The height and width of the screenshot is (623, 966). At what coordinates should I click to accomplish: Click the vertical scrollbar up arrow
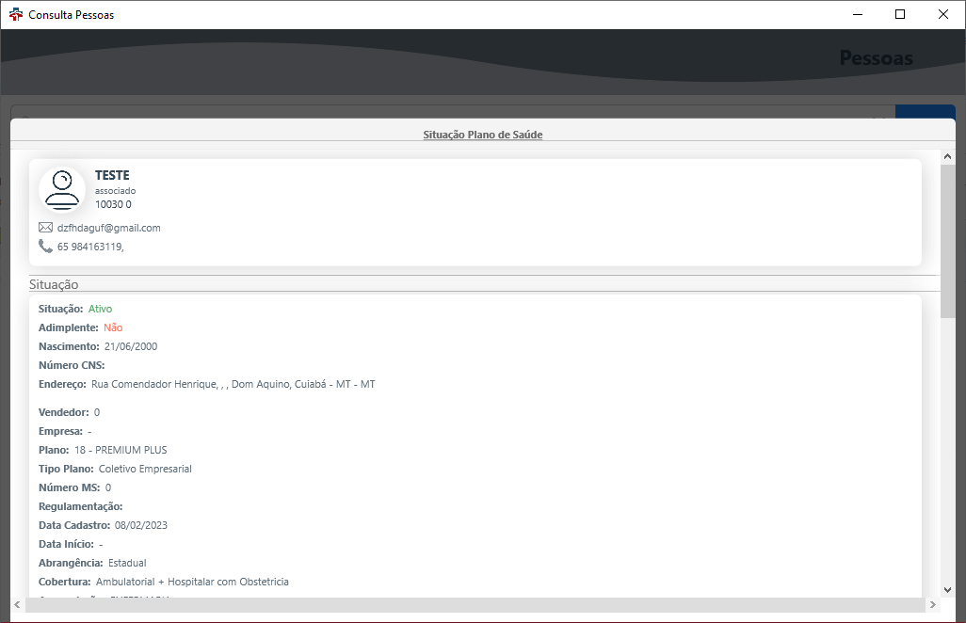[x=947, y=157]
